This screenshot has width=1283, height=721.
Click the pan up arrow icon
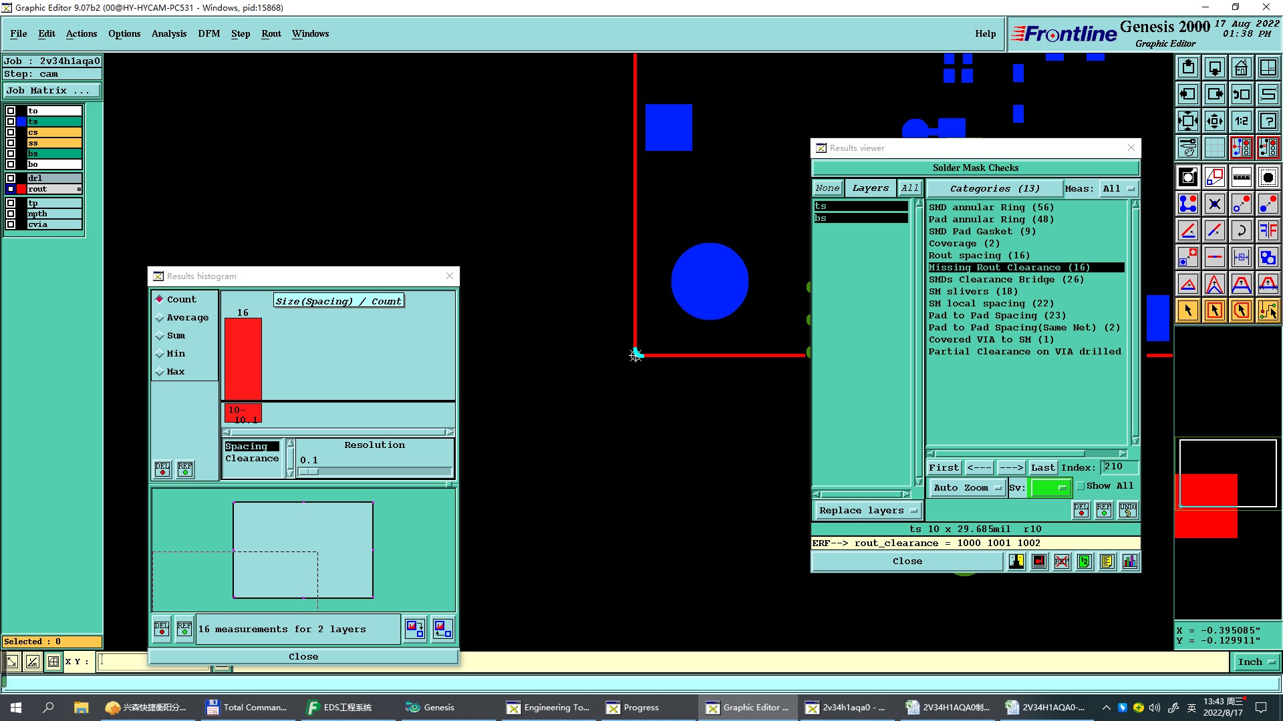pyautogui.click(x=1188, y=67)
